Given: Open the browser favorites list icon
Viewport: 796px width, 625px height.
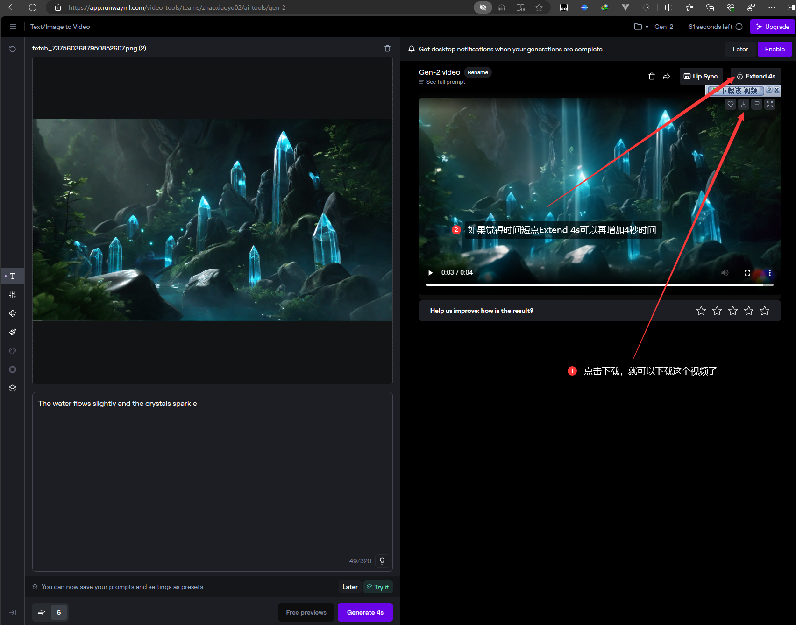Looking at the screenshot, I should 689,7.
